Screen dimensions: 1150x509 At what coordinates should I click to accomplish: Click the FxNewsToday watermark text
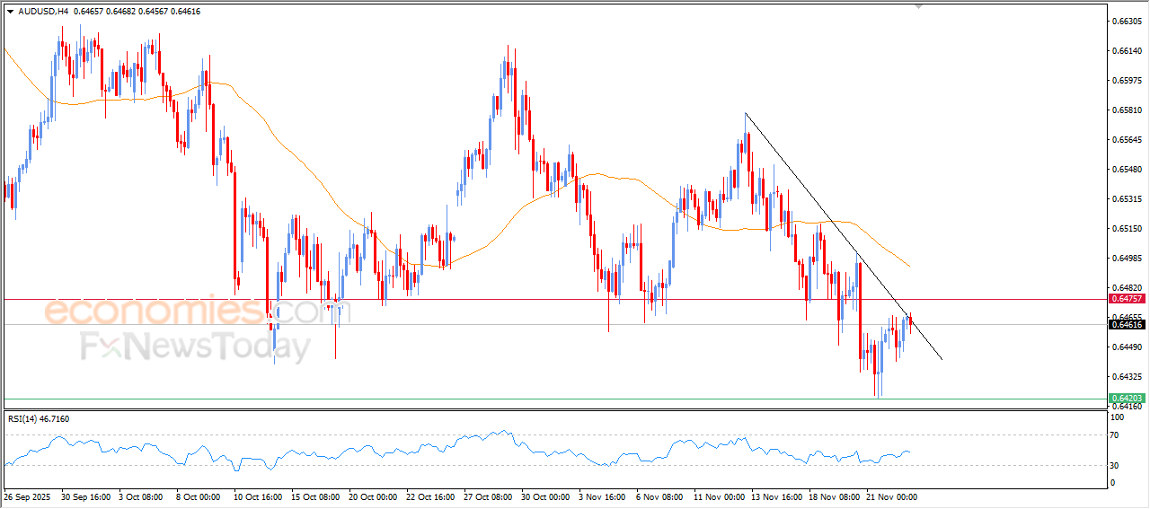(x=195, y=347)
